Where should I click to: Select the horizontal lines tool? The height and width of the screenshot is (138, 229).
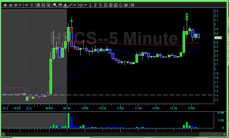tap(27, 5)
